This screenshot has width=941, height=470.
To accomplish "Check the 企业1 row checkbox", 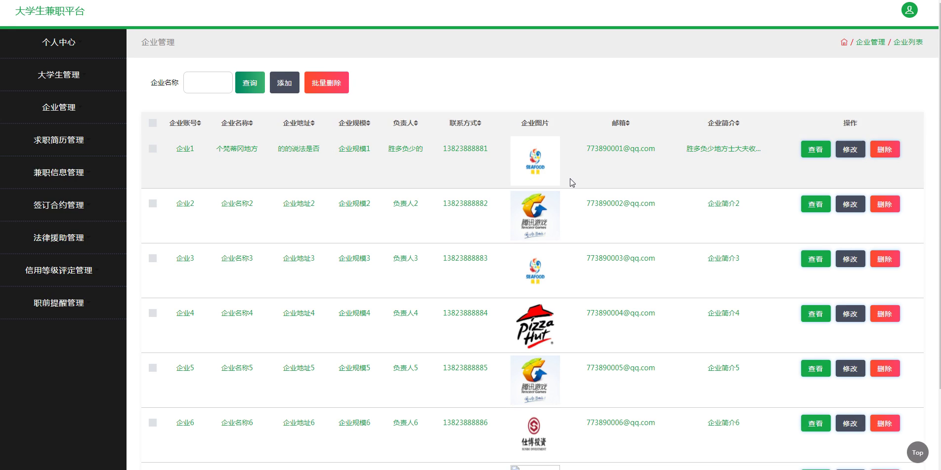I will (x=153, y=149).
